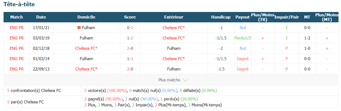Viewport: 341px width, 111px height.
Task: Open the 0-1 score of 17/01/21 match
Action: [130, 28]
